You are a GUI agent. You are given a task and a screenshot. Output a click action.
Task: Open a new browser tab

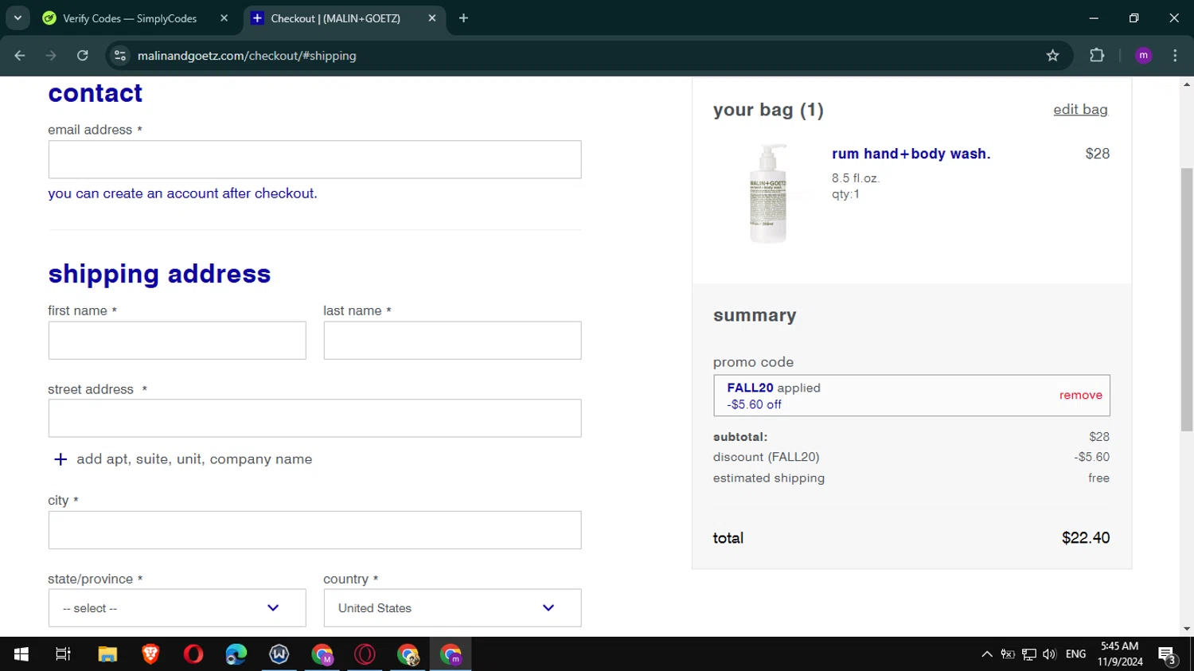(x=463, y=18)
